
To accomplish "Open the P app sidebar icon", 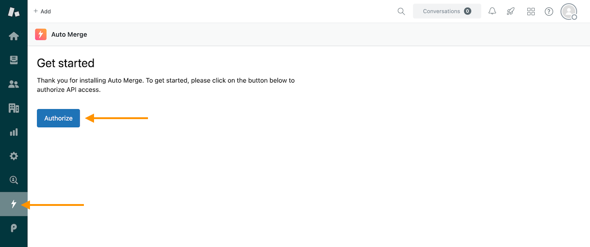I will [x=14, y=228].
